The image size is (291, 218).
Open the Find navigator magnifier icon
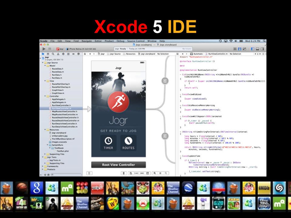[53, 54]
